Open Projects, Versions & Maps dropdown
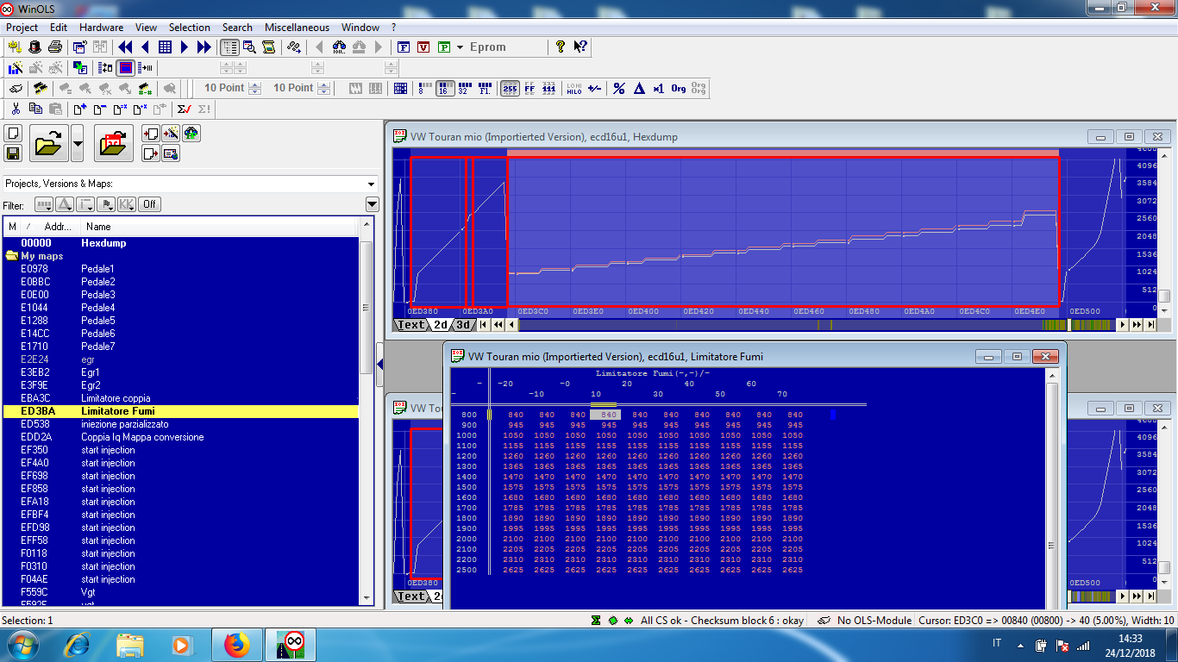The width and height of the screenshot is (1178, 662). 371,184
